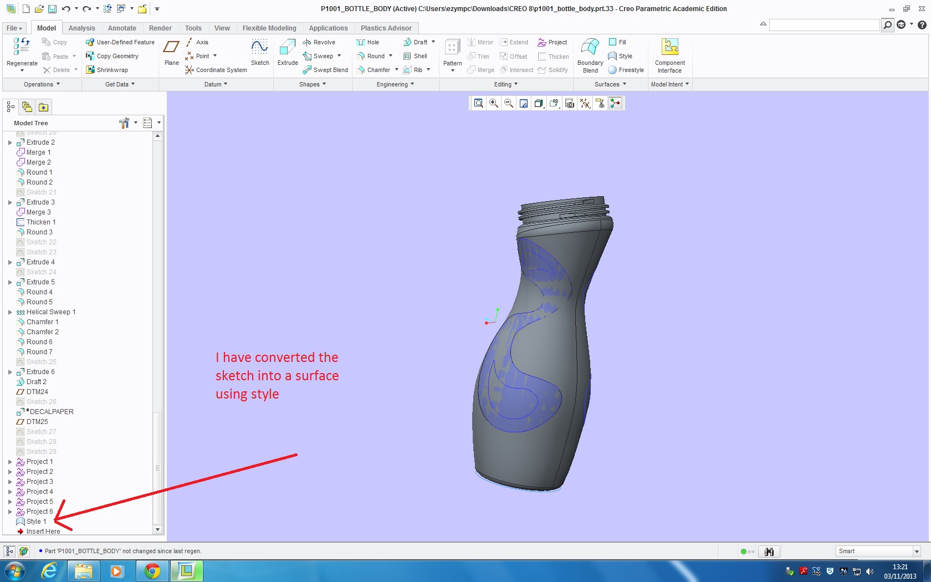Image resolution: width=931 pixels, height=582 pixels.
Task: Click the Refit zoom icon
Action: tap(479, 103)
